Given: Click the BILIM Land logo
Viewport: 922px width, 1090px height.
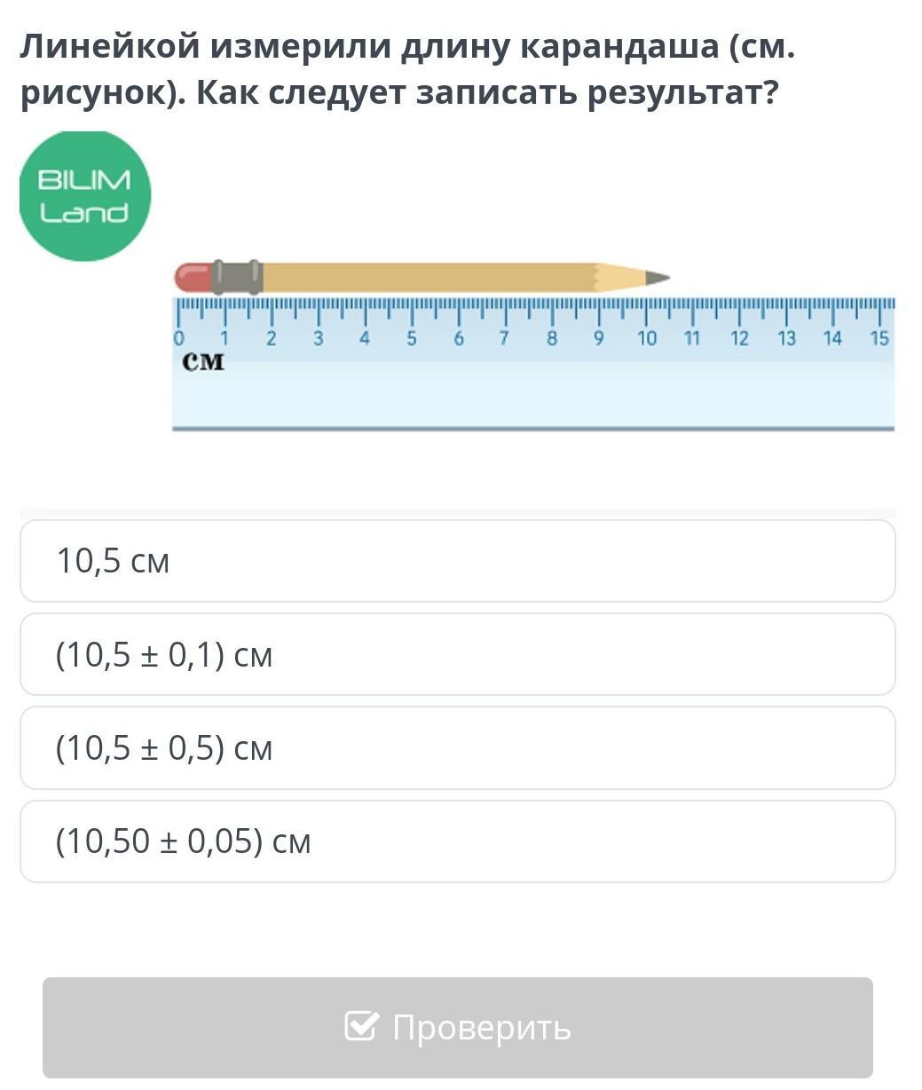Looking at the screenshot, I should tap(85, 196).
